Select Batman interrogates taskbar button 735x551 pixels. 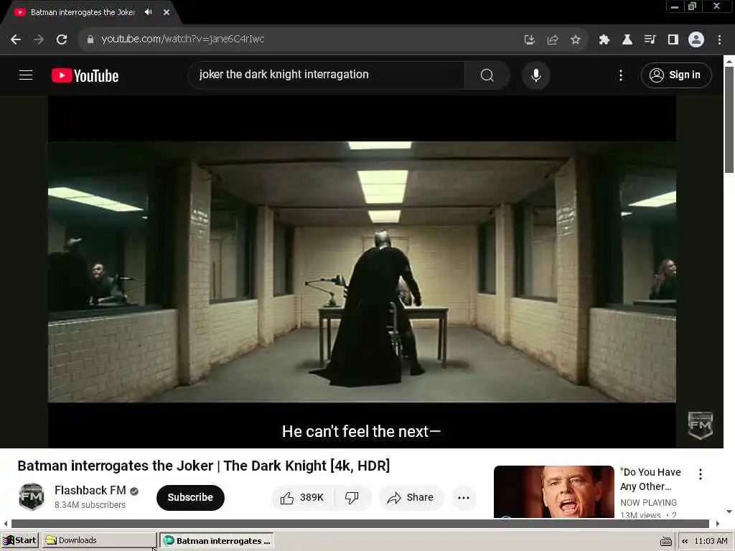click(217, 541)
